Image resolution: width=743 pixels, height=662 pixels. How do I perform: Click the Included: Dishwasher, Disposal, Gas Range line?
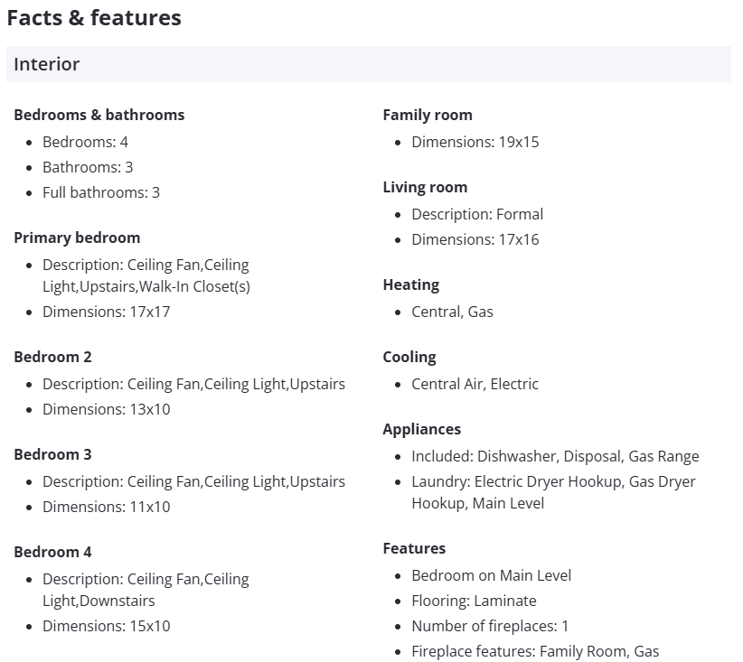coord(555,456)
